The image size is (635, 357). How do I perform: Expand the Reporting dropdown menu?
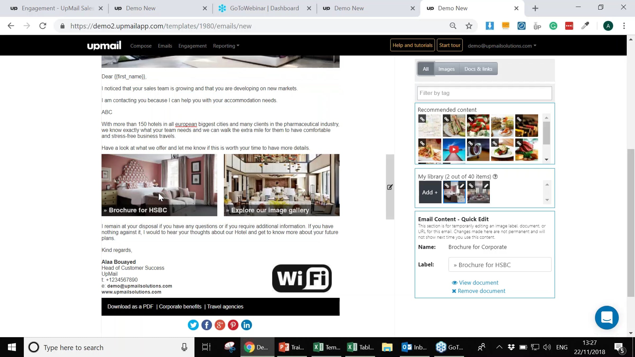226,46
